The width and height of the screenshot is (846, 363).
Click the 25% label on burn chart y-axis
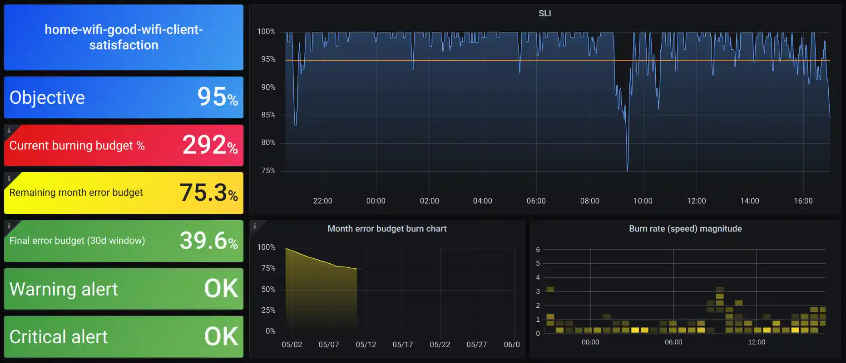[268, 310]
